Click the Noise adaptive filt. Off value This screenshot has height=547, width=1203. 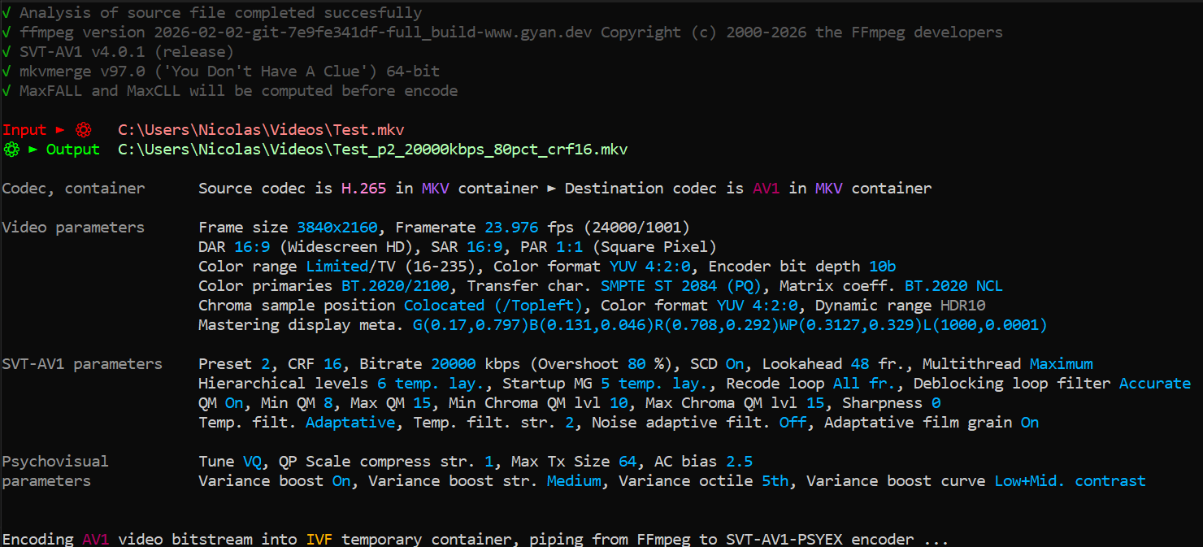tap(793, 423)
